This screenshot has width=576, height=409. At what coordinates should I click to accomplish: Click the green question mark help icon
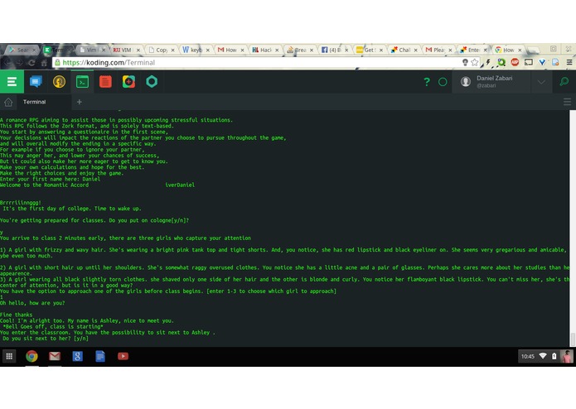[427, 82]
